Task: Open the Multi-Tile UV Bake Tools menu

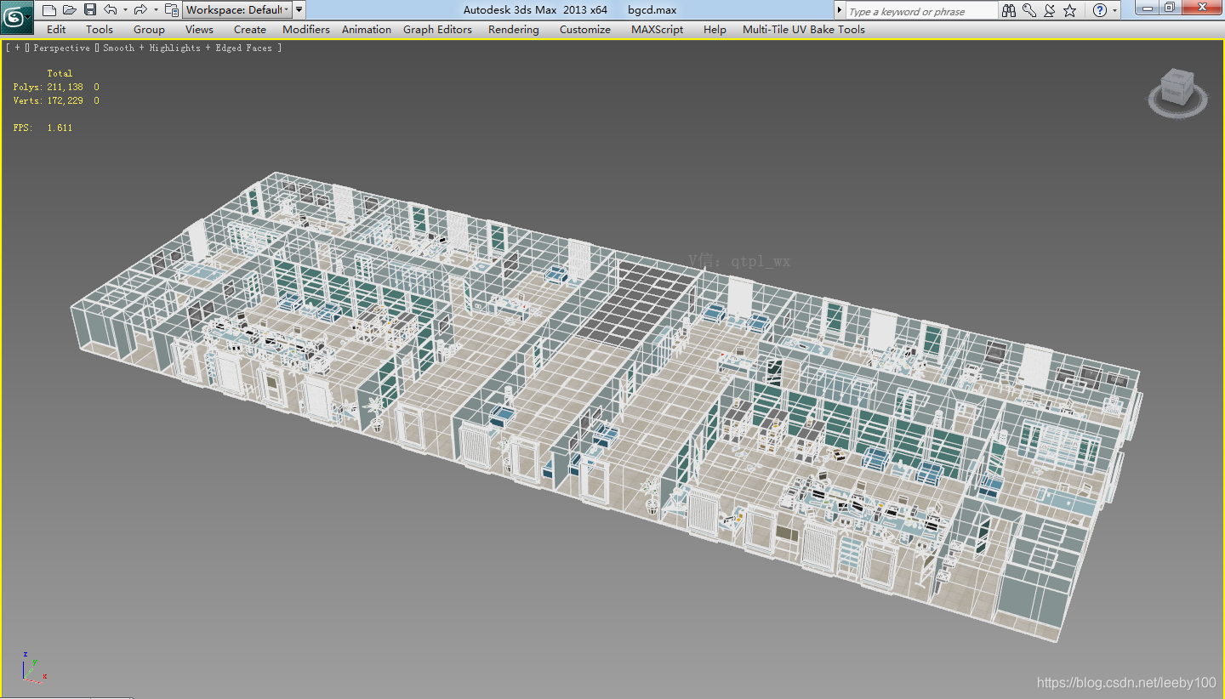Action: [x=804, y=29]
